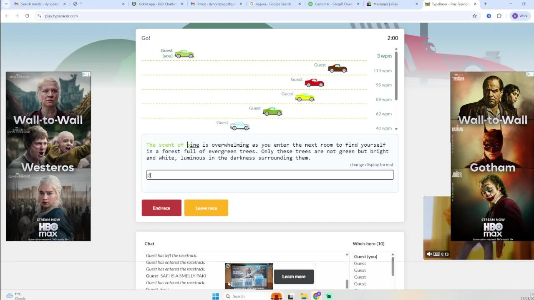Select the red car at 95 wpm

(x=314, y=82)
